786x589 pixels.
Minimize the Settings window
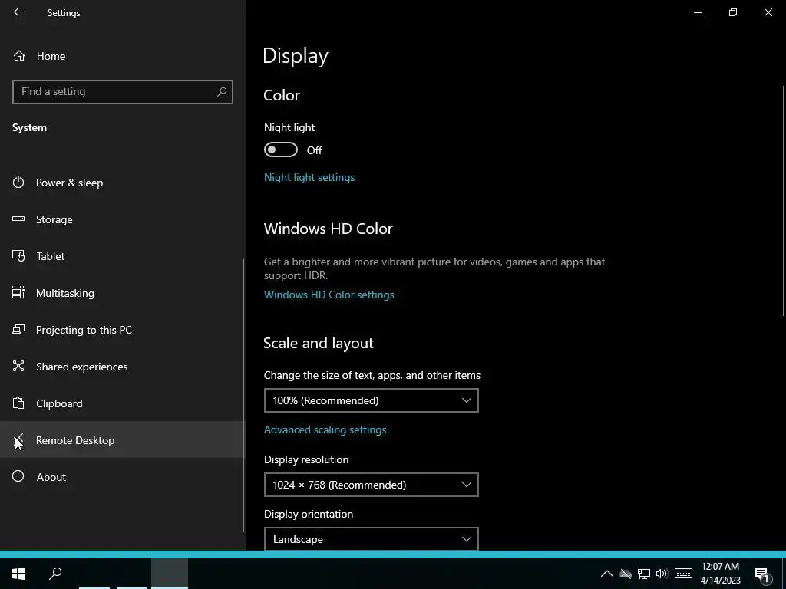pyautogui.click(x=697, y=12)
